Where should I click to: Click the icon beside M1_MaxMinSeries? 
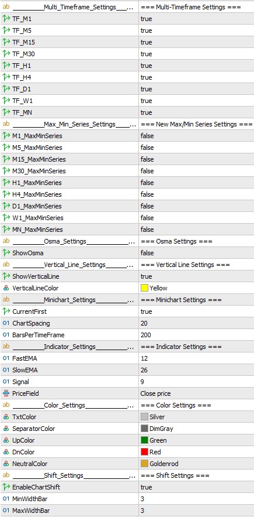pos(6,136)
